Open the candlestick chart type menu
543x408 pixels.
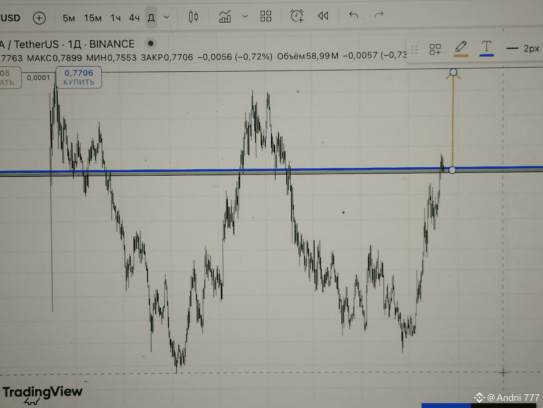194,17
